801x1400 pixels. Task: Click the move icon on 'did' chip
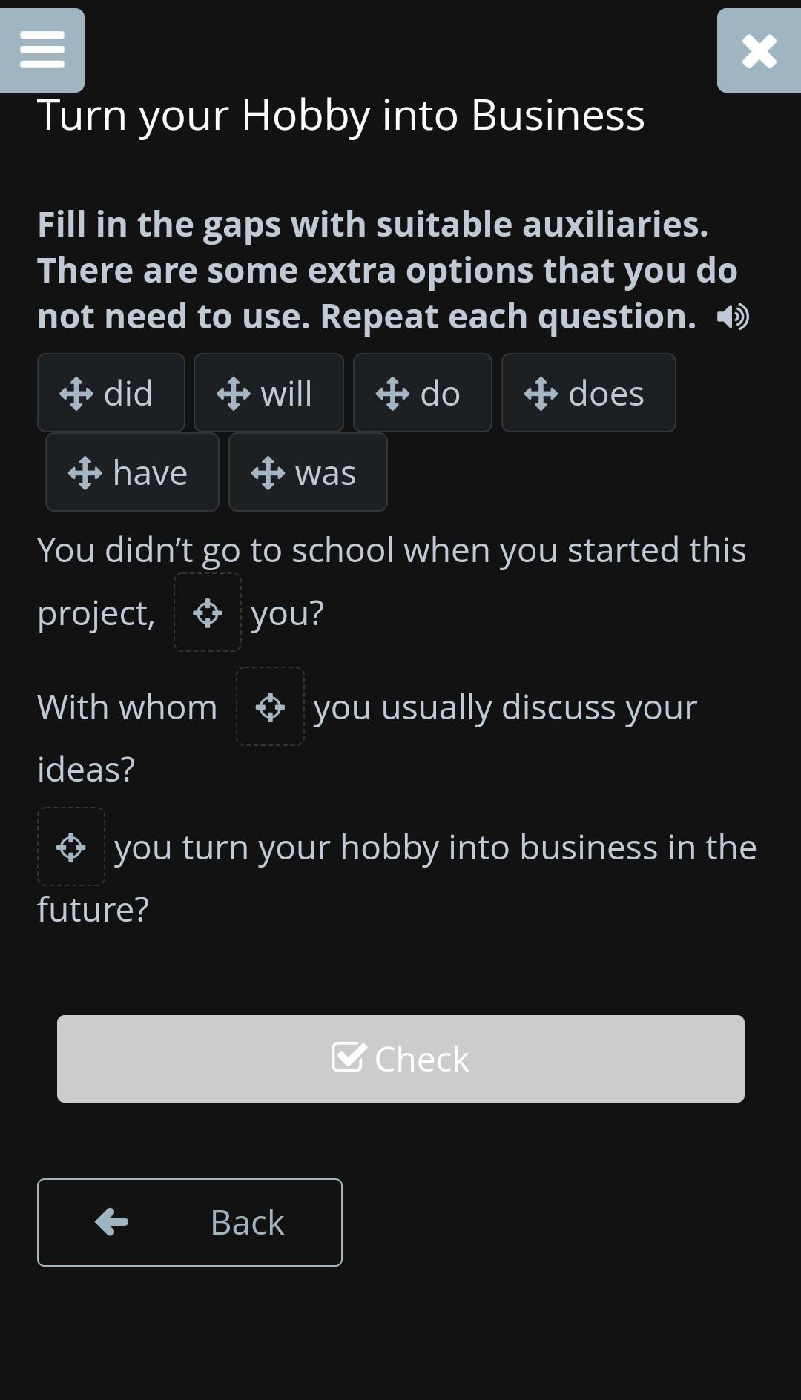(x=76, y=394)
